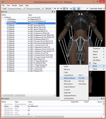Viewport: 106px width, 119px height.
Task: Click the txt icon beside Scene Root [0]
Action: point(29,17)
